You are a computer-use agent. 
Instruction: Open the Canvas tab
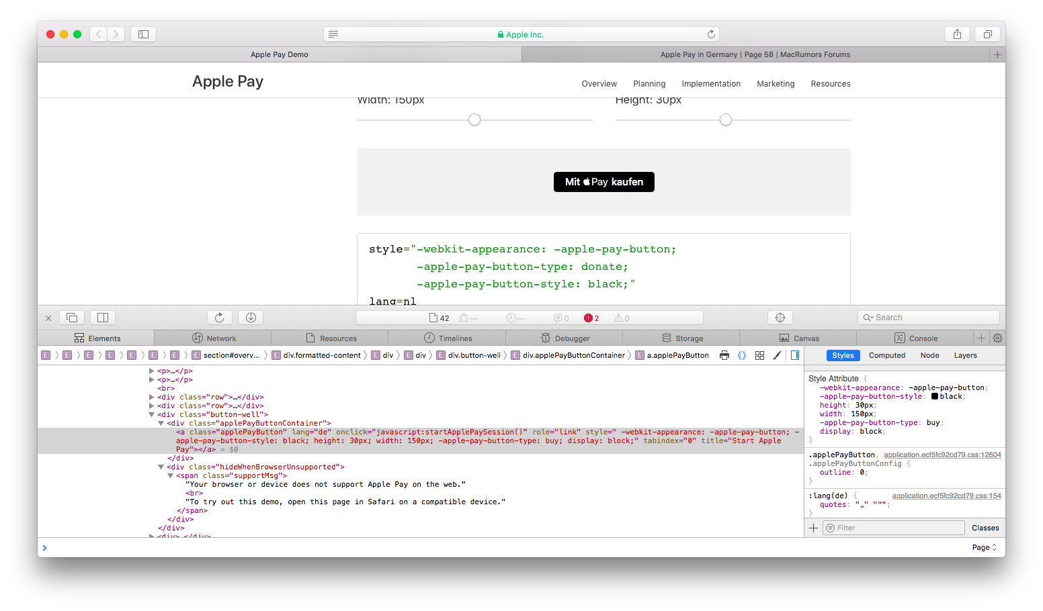(798, 338)
